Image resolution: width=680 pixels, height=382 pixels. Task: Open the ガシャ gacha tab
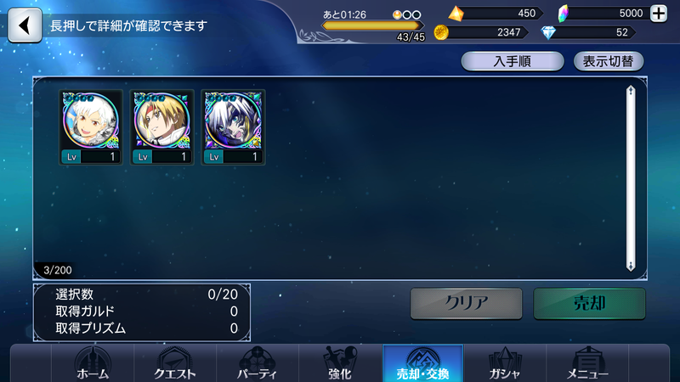pos(505,364)
